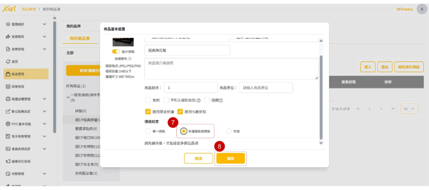
Task: Click help icon beside 隱藏 checkbox
Action: 221,101
